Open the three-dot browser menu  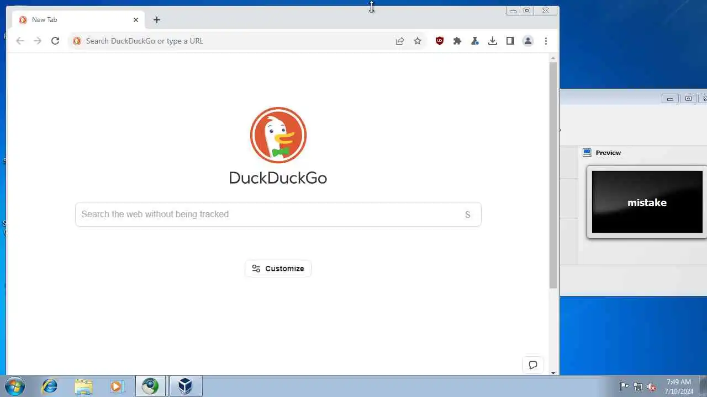pos(546,41)
